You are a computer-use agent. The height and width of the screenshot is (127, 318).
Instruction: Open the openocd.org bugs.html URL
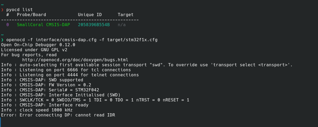(75, 60)
